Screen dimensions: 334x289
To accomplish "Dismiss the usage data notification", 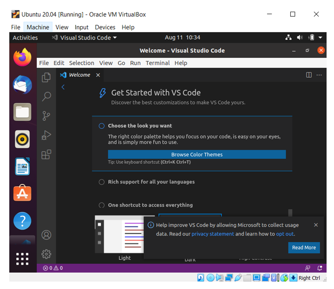I will click(x=316, y=225).
